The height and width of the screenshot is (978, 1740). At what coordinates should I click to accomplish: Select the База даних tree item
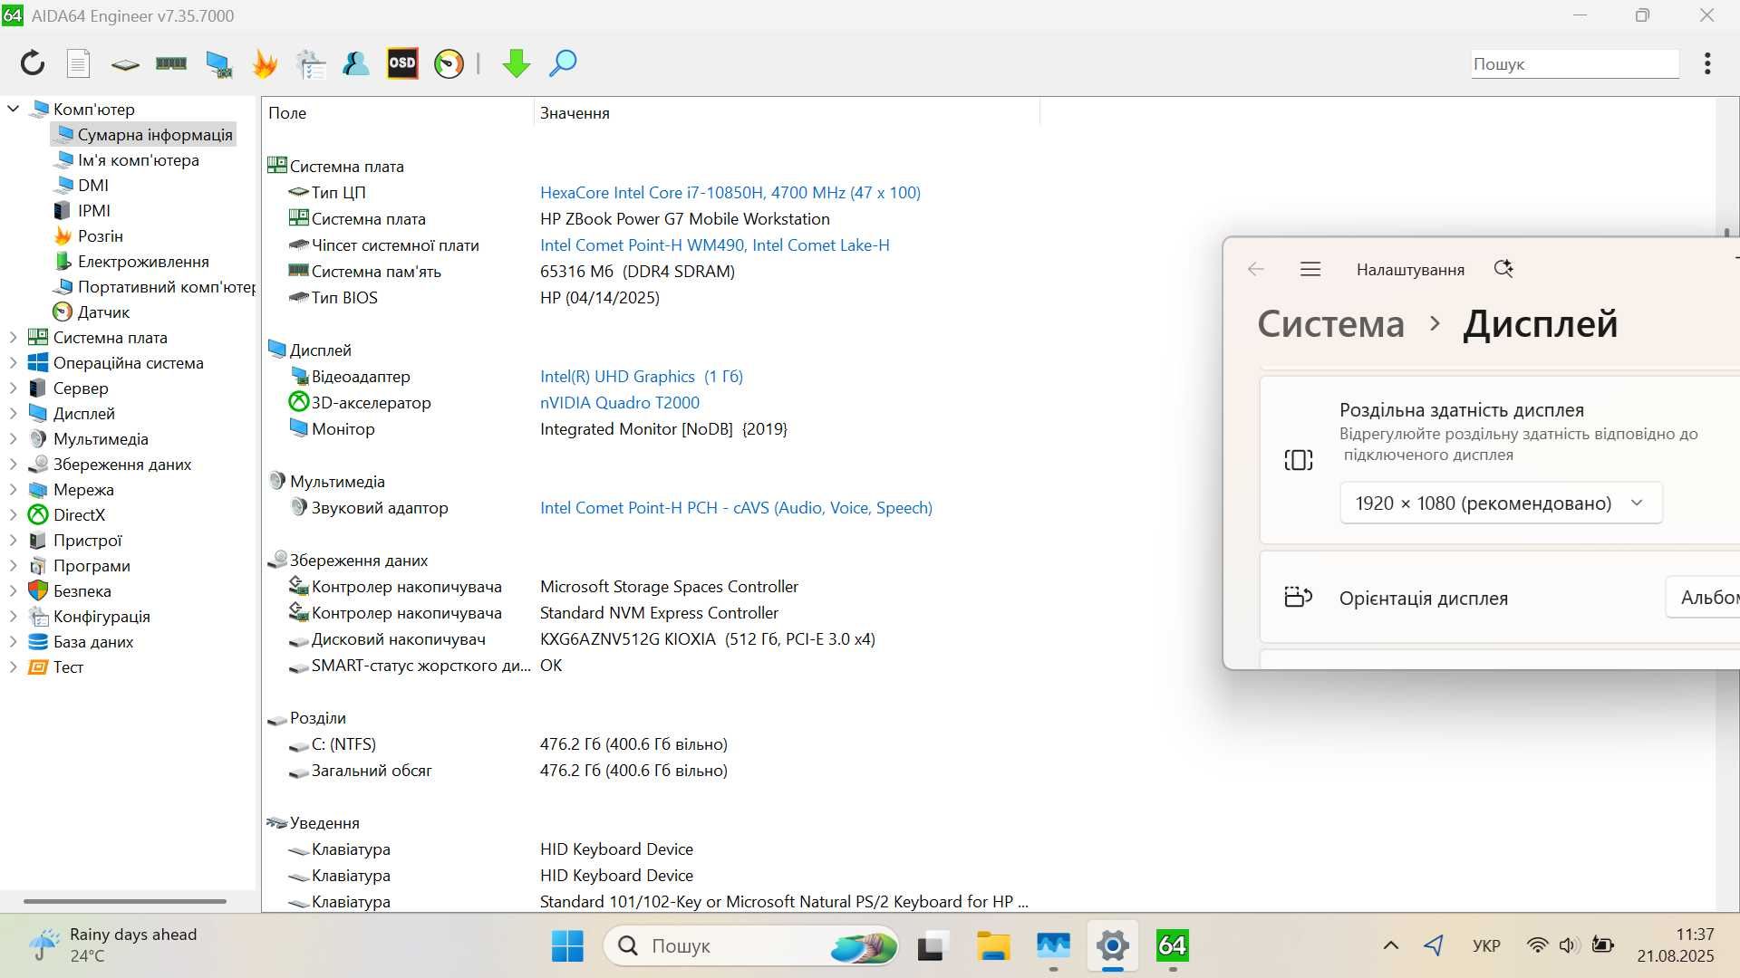click(x=93, y=641)
